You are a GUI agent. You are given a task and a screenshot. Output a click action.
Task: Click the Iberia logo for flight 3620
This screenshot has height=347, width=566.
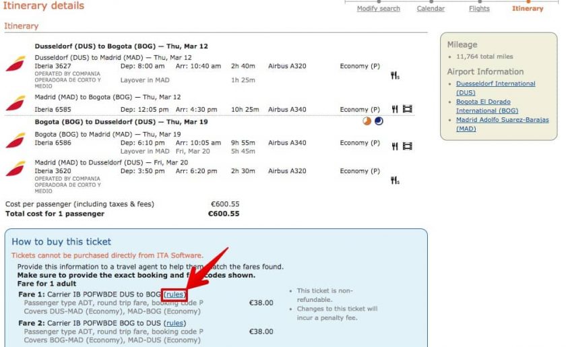point(15,170)
